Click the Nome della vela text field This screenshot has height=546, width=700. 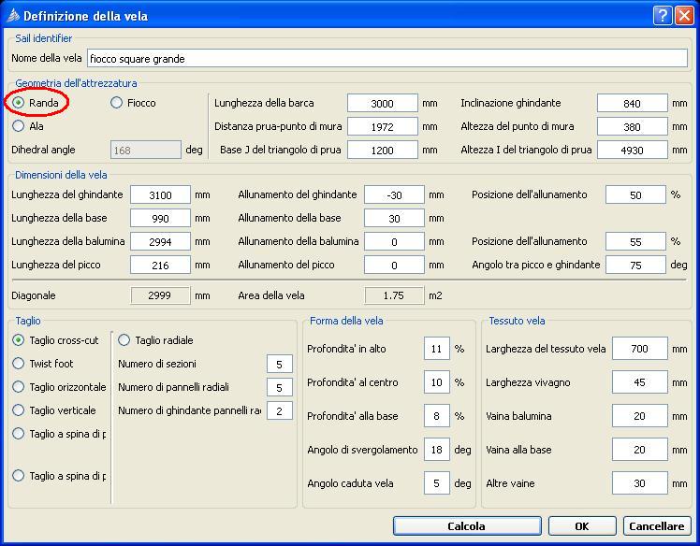pos(387,59)
